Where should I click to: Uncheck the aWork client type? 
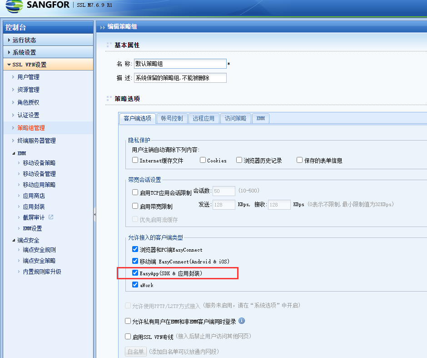coord(135,285)
